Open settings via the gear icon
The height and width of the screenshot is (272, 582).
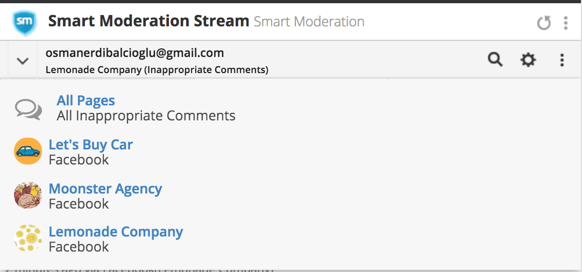[528, 60]
